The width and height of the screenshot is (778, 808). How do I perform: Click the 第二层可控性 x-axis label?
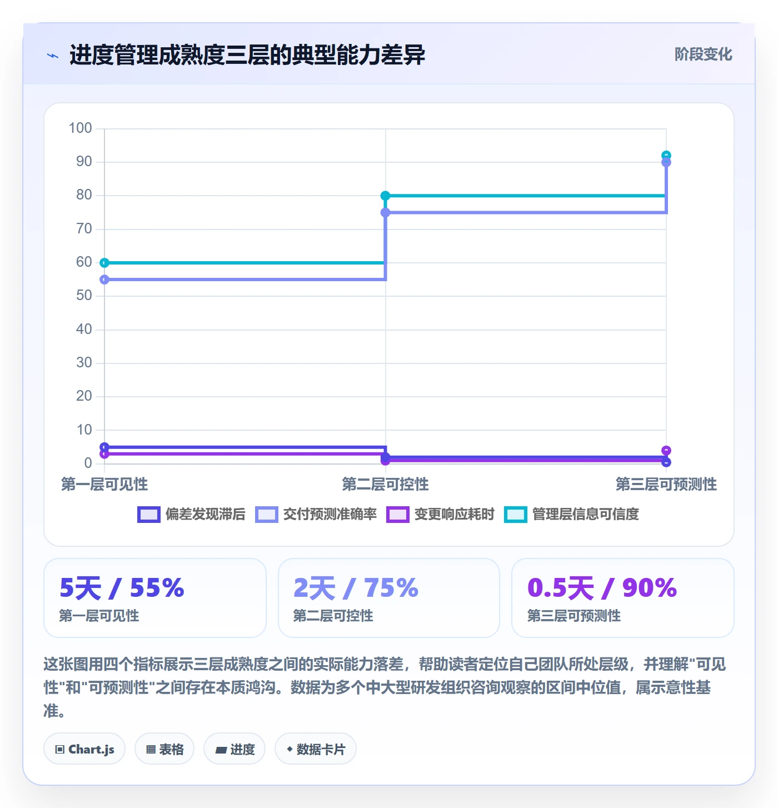385,485
